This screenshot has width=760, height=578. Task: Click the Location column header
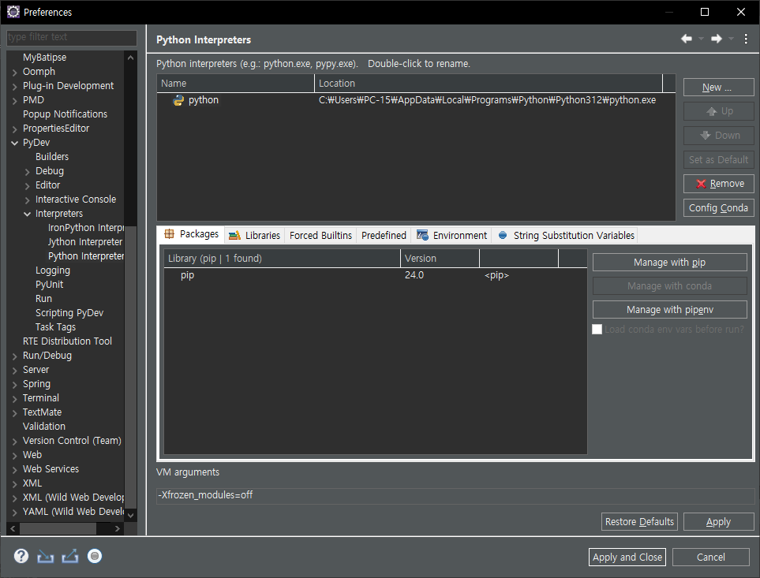(x=489, y=84)
